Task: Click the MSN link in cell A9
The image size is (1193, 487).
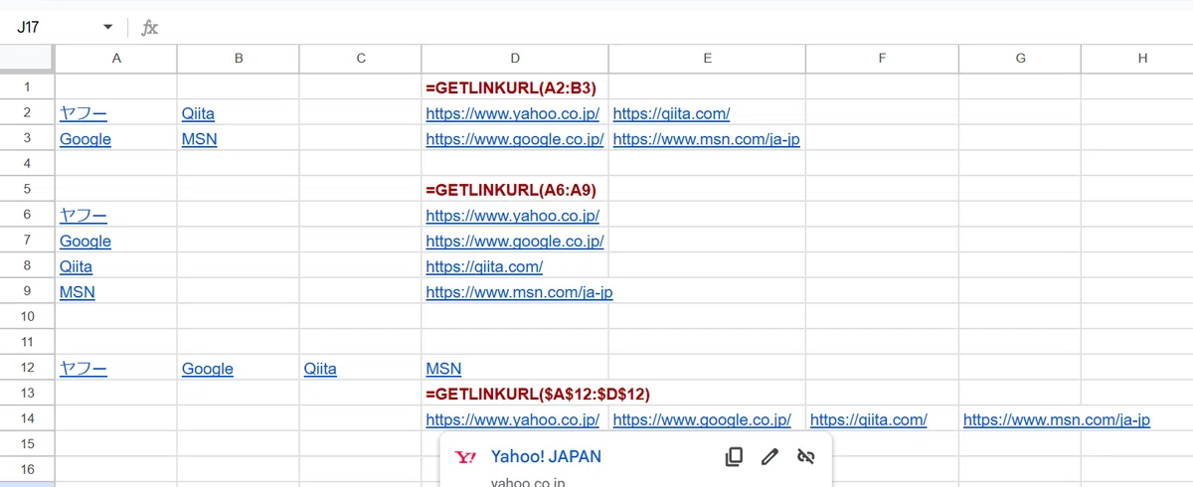Action: coord(78,292)
